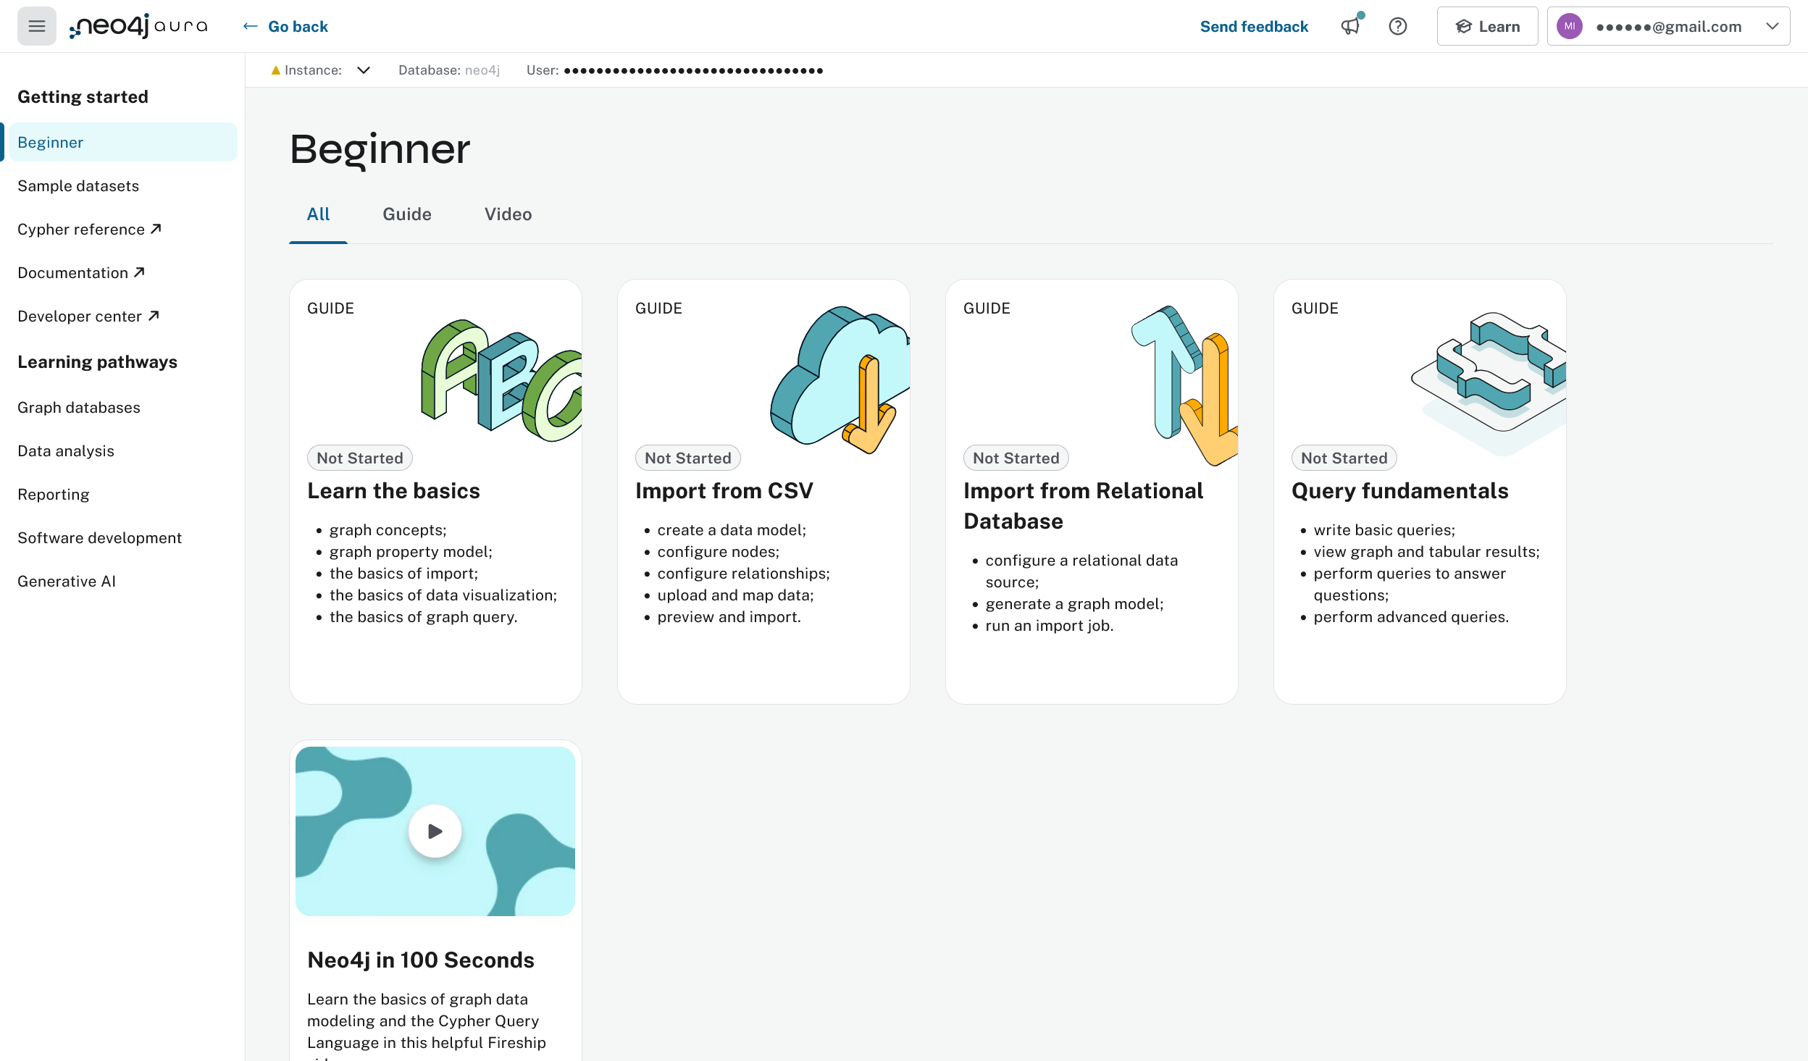Click the Learn button
Viewport: 1808px width, 1061px height.
click(1487, 27)
